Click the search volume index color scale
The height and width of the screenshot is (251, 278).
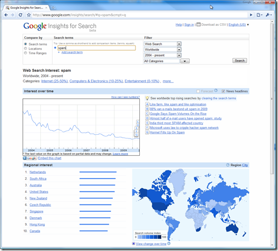(149, 237)
